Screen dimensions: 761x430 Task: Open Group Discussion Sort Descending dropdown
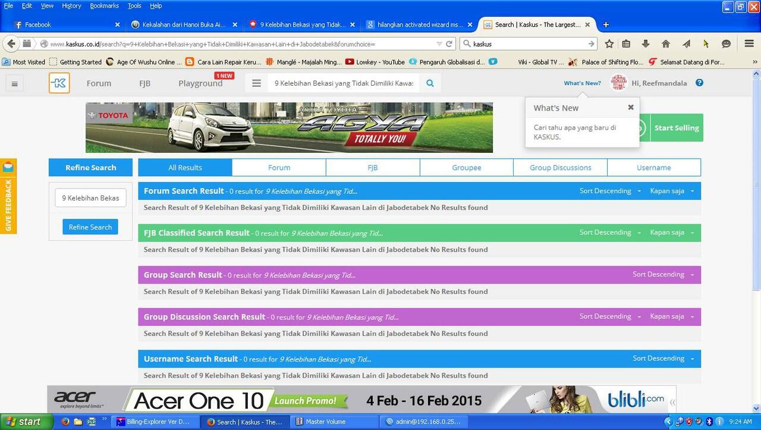pos(610,316)
